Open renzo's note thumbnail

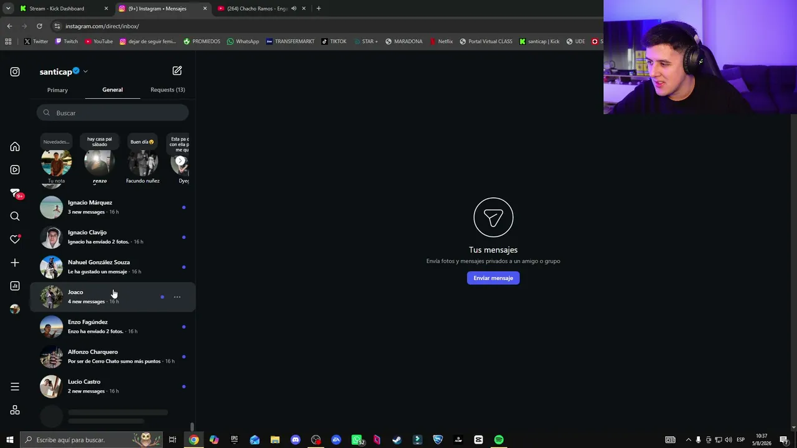(100, 162)
